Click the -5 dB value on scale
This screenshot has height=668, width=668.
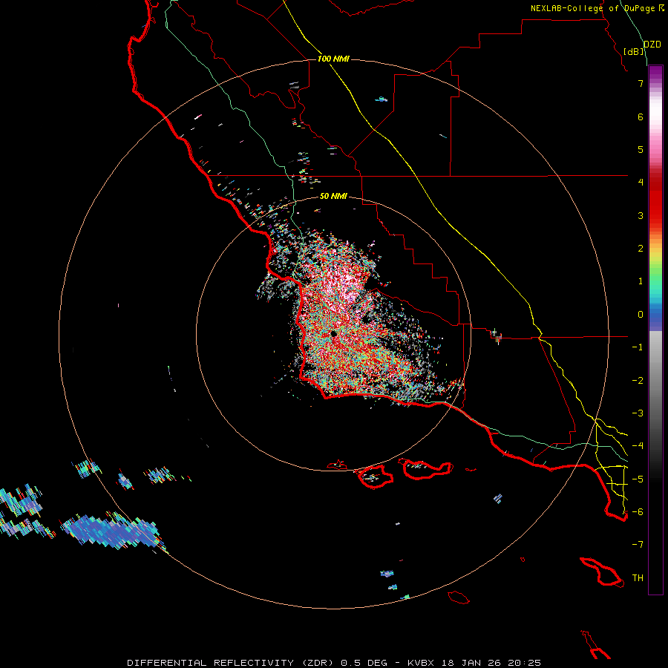point(638,479)
